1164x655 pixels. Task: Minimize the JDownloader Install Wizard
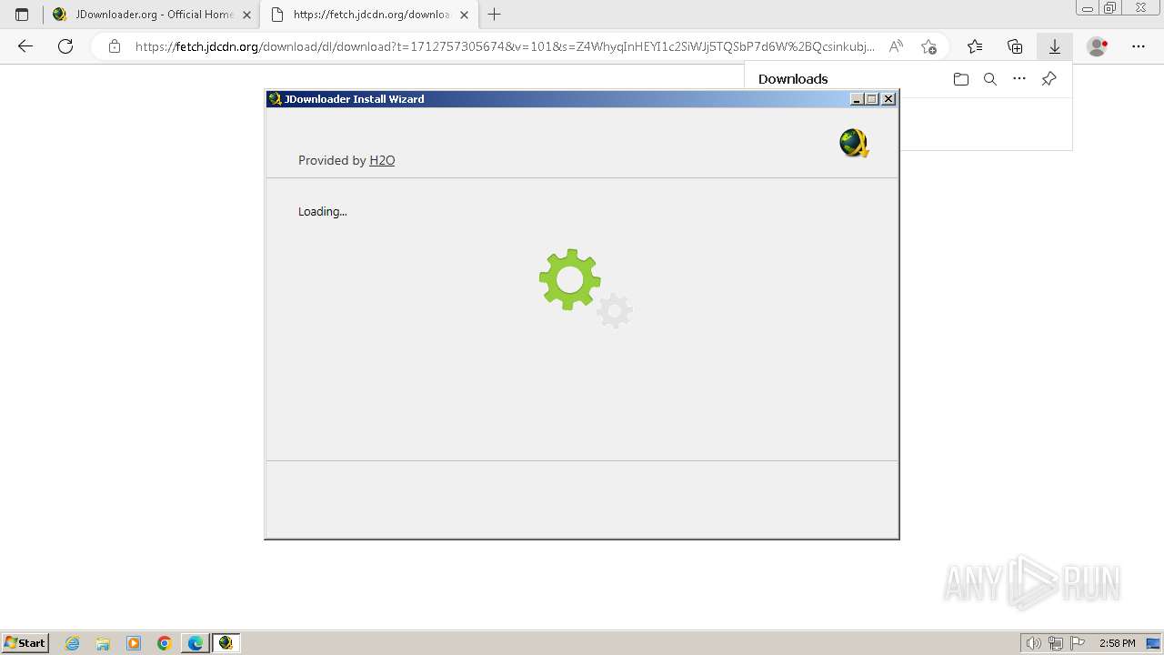point(857,99)
